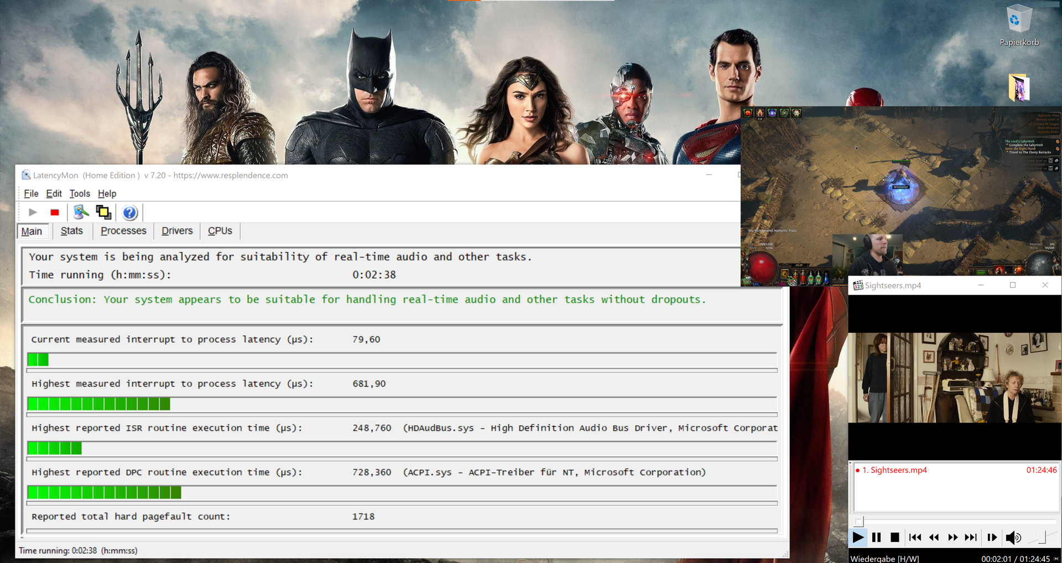Stop the LatencyMon monitor with red square

coord(54,212)
